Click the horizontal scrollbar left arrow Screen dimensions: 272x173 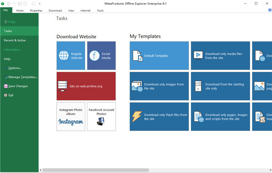pos(41,170)
